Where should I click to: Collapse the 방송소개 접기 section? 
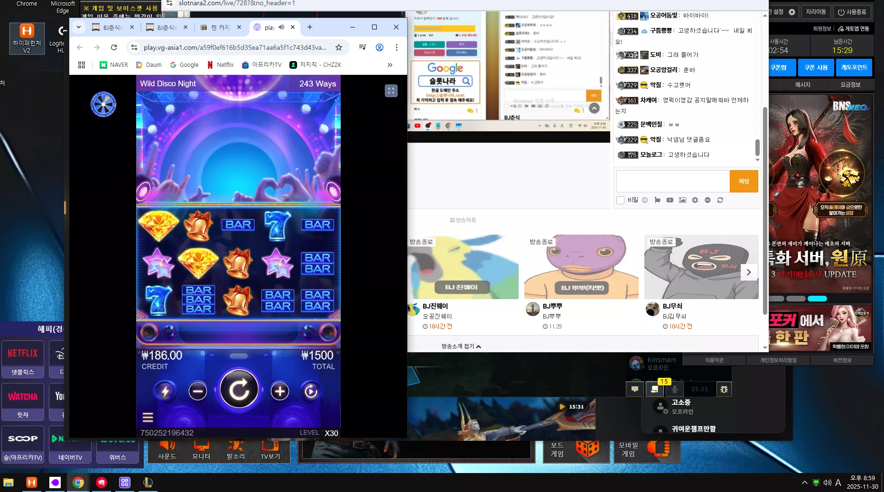(461, 346)
